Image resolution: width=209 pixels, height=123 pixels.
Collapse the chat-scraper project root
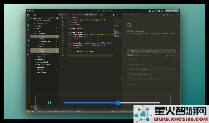click(37, 18)
